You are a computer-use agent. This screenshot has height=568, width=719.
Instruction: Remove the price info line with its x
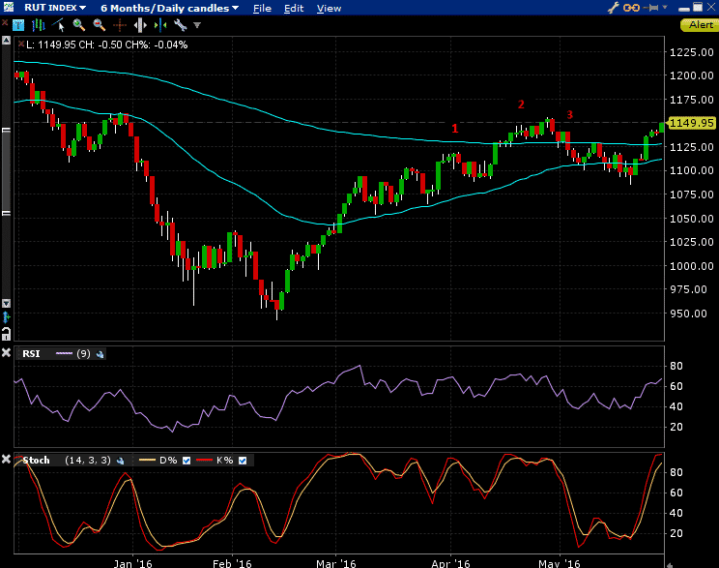[x=21, y=45]
